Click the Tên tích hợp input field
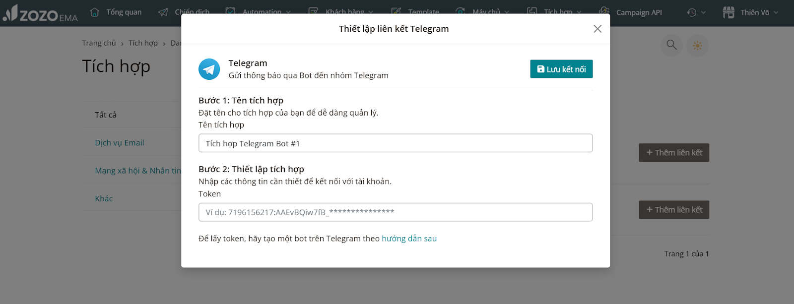Image resolution: width=794 pixels, height=304 pixels. [x=396, y=143]
